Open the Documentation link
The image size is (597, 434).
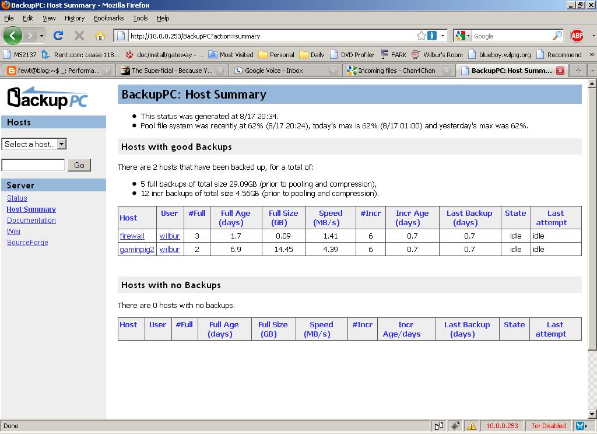pyautogui.click(x=31, y=220)
